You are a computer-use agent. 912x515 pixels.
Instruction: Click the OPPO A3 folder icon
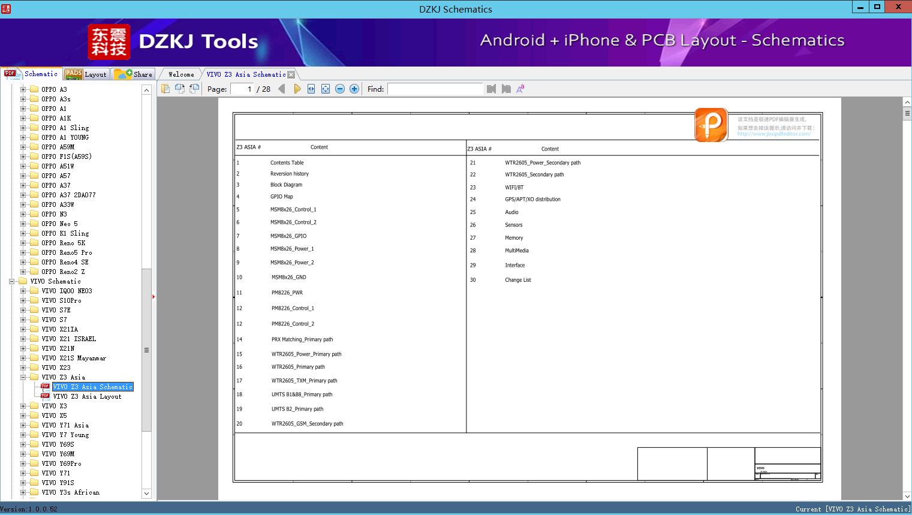pyautogui.click(x=34, y=89)
